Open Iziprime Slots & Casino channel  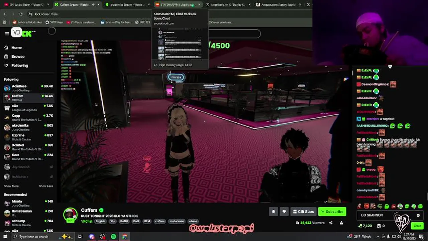(28, 137)
